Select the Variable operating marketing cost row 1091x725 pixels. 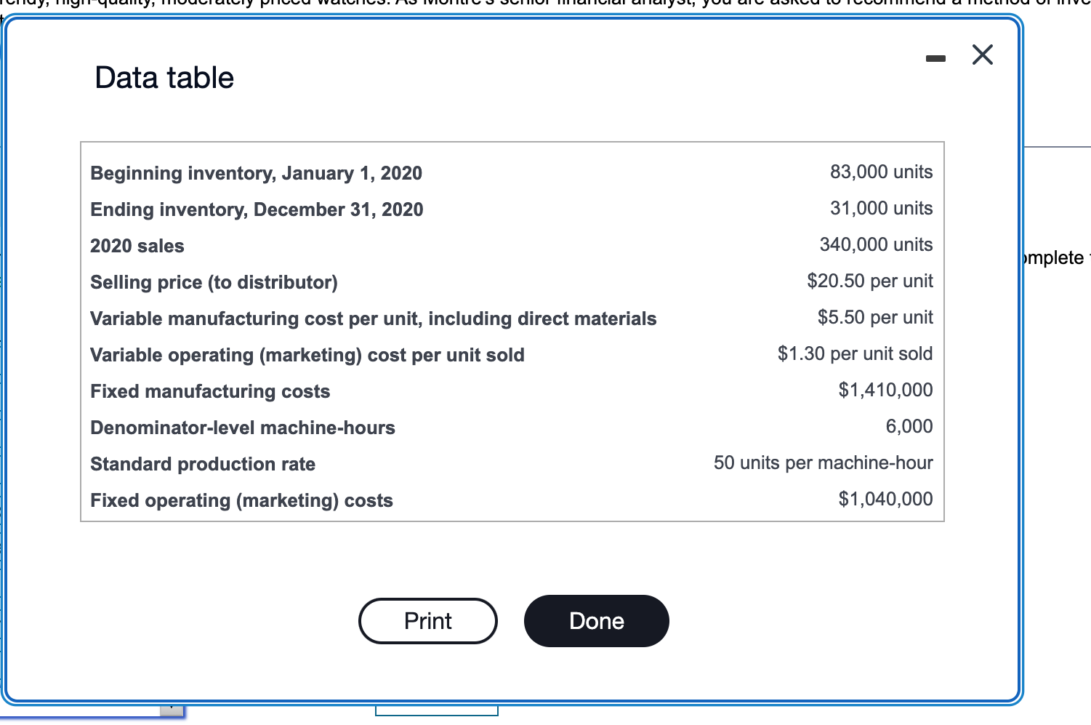tap(307, 355)
